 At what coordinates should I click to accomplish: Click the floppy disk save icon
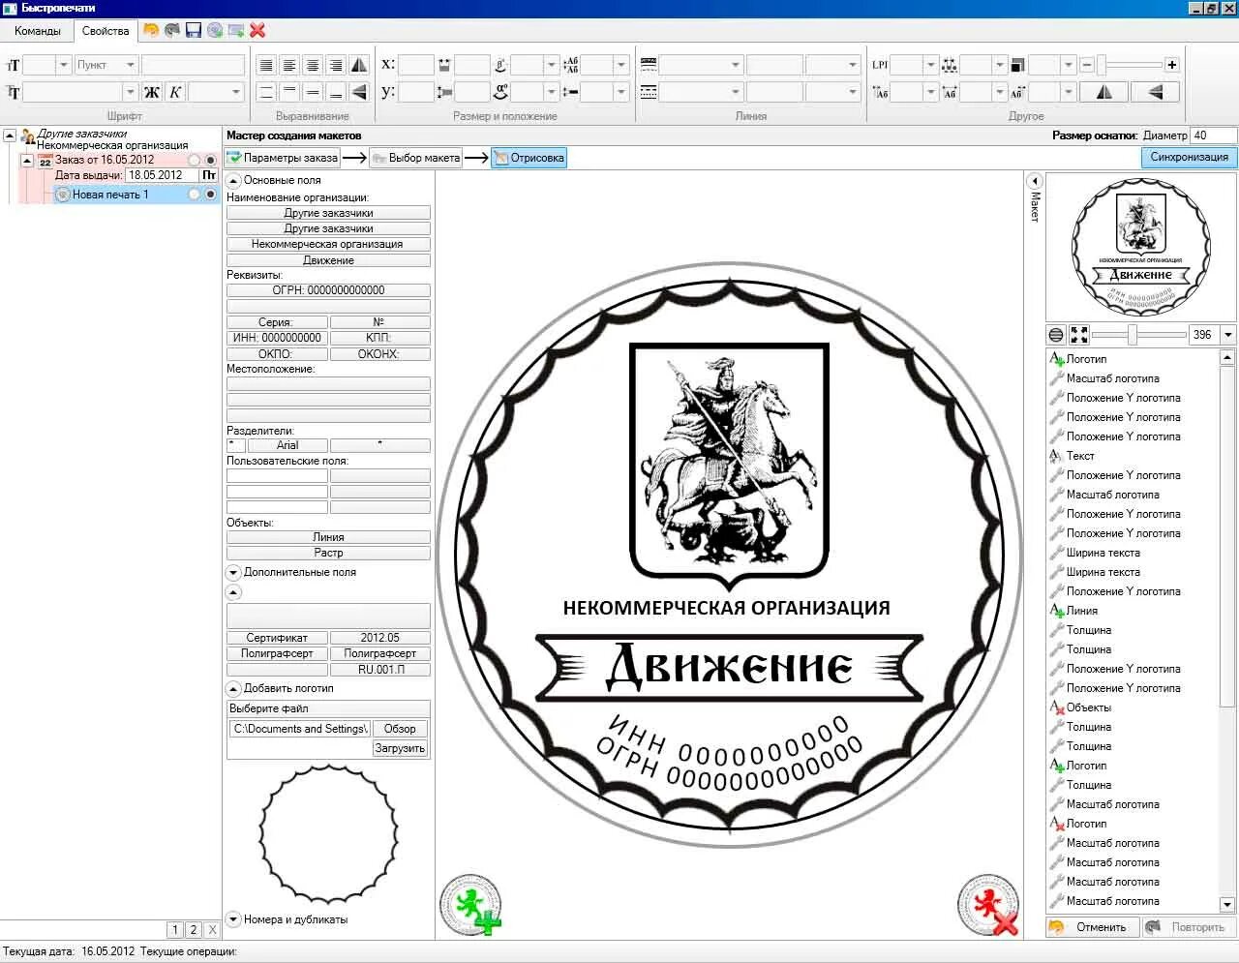coord(194,30)
